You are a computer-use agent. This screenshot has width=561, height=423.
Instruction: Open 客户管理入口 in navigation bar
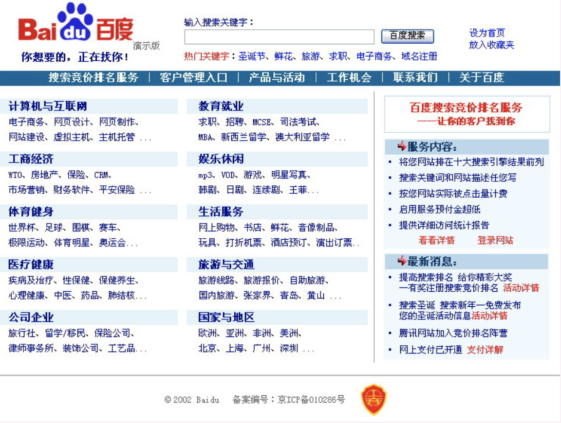point(194,78)
